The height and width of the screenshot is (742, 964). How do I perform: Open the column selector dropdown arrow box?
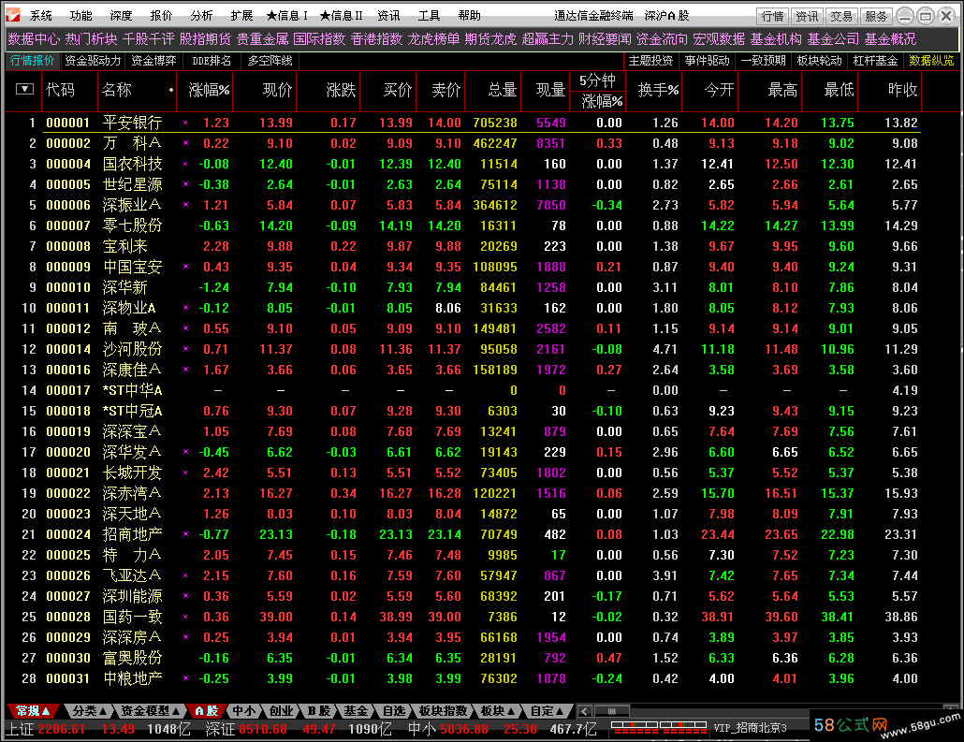(24, 89)
